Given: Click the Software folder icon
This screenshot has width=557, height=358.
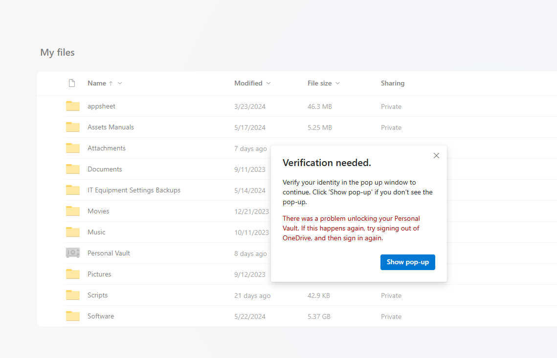Looking at the screenshot, I should tap(73, 316).
